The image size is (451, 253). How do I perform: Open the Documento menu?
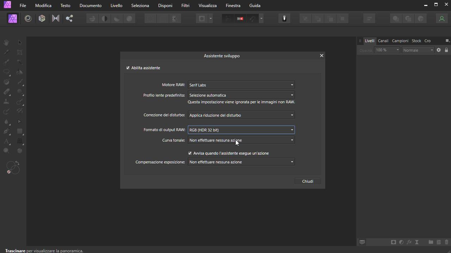click(x=91, y=6)
